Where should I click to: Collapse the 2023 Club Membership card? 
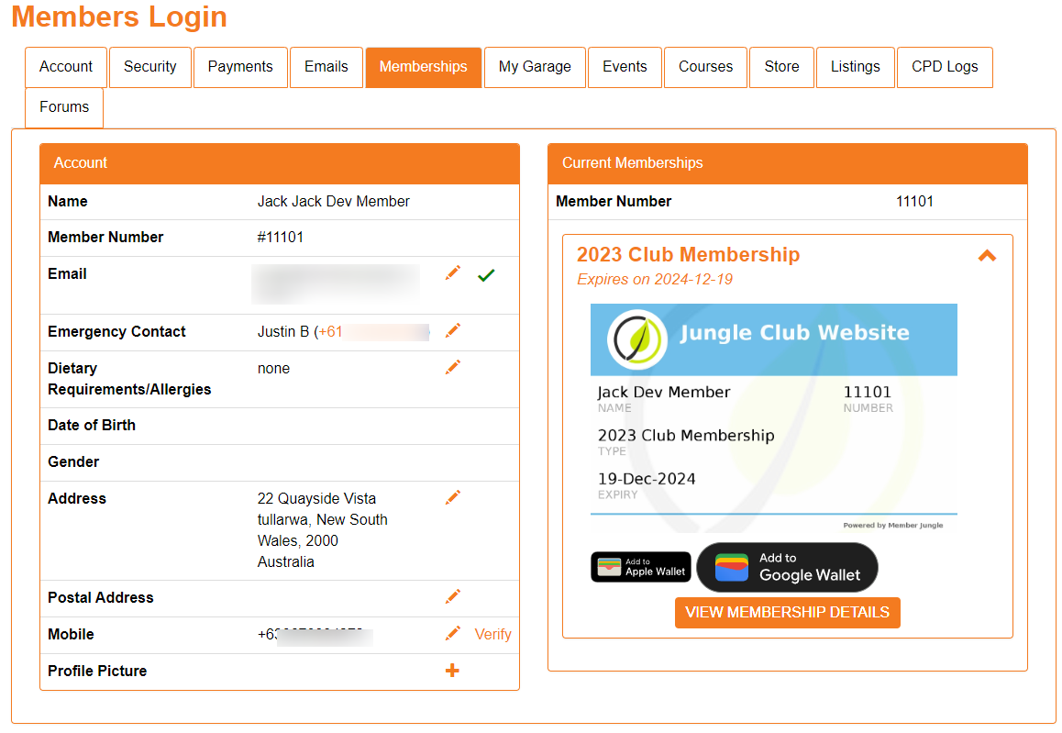[x=987, y=256]
